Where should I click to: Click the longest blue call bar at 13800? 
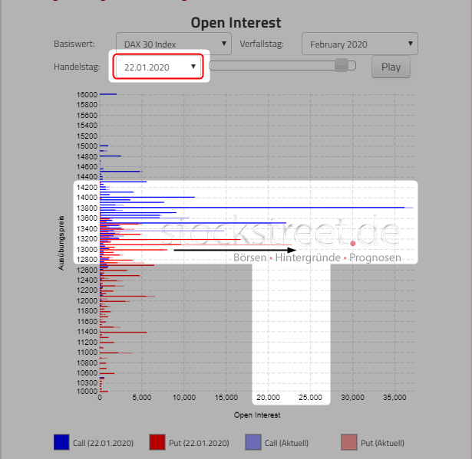[x=253, y=207]
